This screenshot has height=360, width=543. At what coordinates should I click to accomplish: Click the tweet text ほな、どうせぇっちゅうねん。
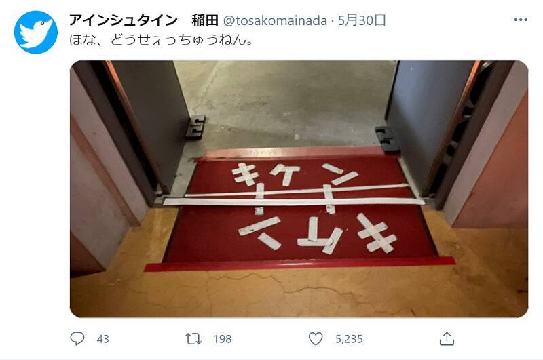tap(161, 40)
